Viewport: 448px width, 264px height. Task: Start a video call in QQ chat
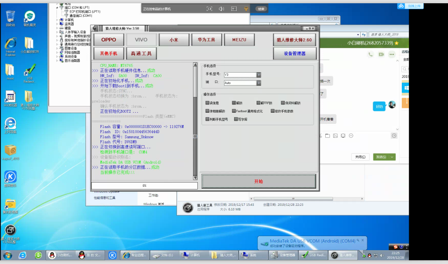click(x=381, y=54)
